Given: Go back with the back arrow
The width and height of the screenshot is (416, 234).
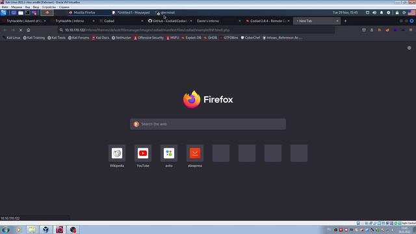Looking at the screenshot, I should (x=5, y=30).
